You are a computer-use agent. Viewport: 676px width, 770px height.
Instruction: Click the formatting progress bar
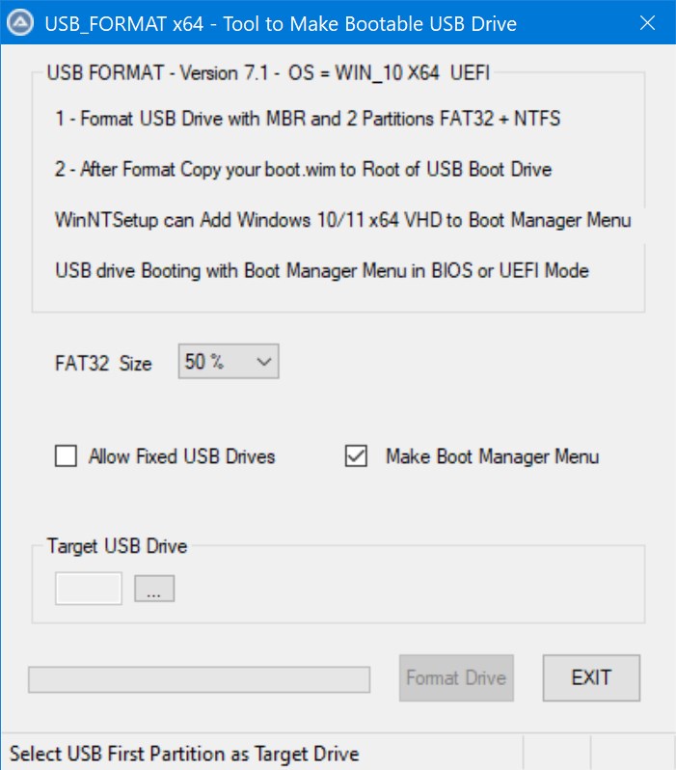pyautogui.click(x=199, y=679)
